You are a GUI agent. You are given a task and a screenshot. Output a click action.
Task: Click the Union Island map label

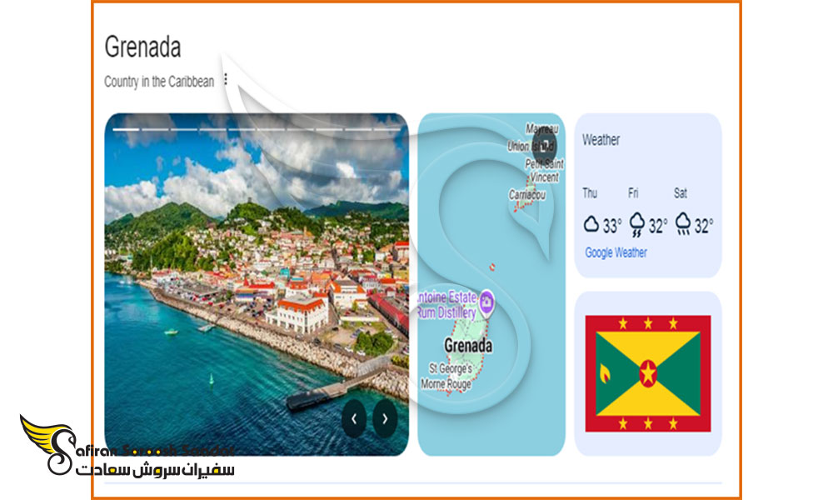530,146
